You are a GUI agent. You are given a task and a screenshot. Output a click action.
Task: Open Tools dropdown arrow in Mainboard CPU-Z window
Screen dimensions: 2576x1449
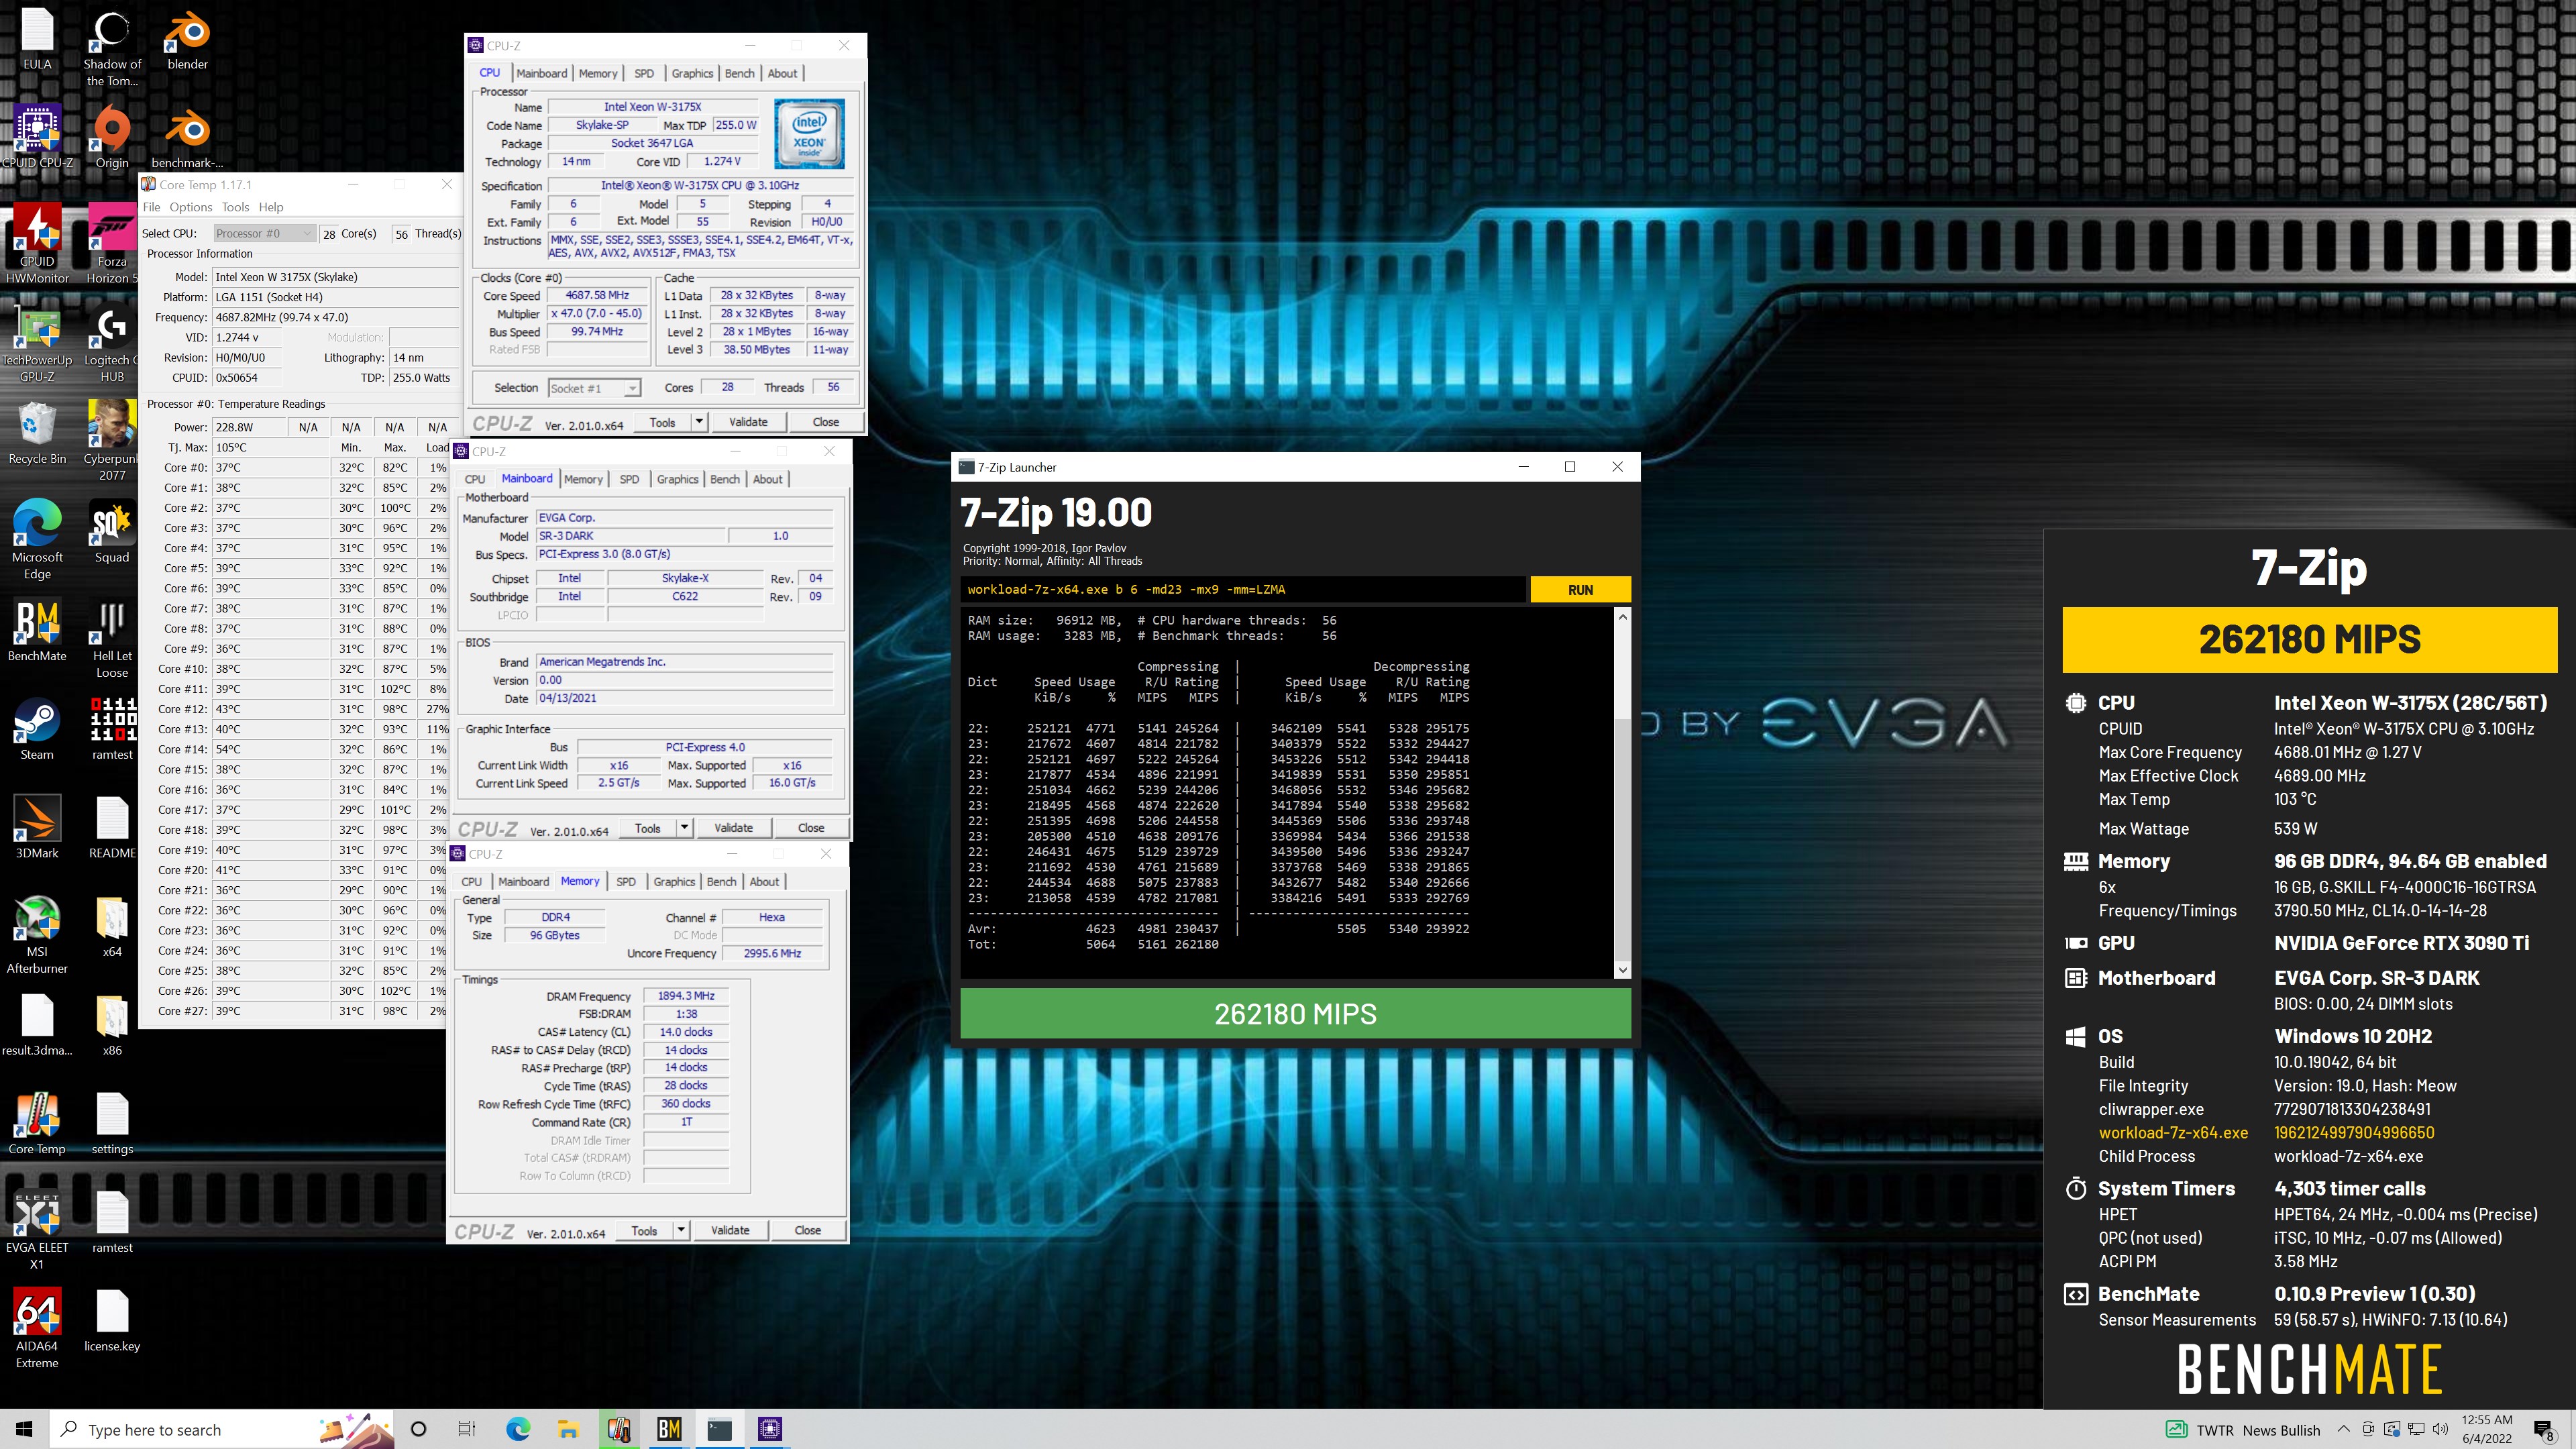coord(684,828)
